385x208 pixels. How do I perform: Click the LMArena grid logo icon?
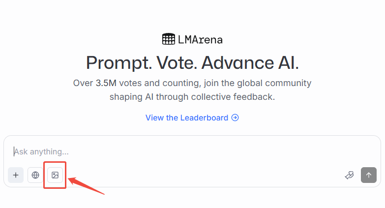168,39
